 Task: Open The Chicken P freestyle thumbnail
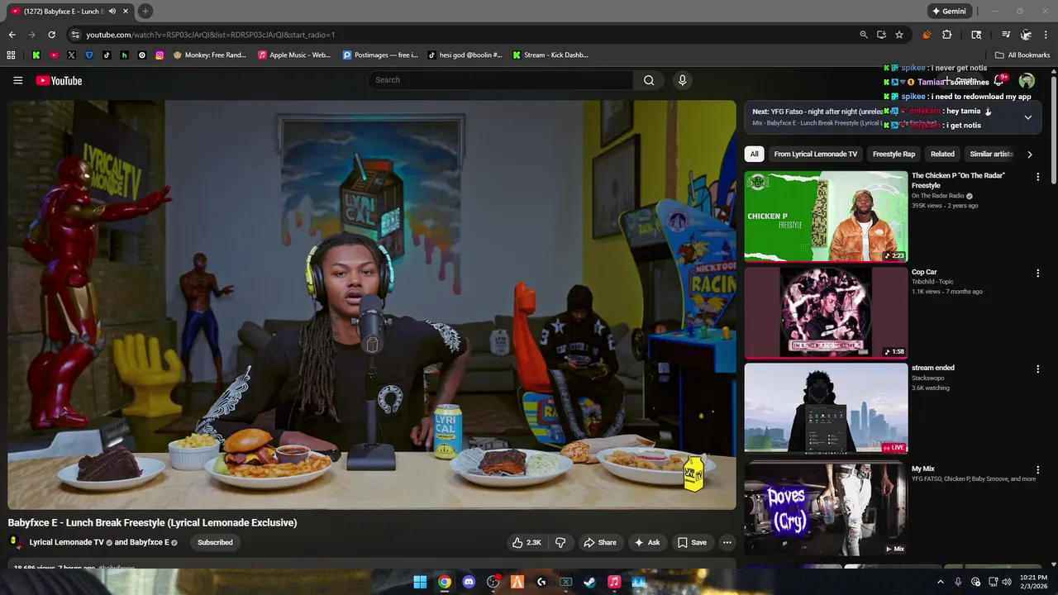pos(826,217)
